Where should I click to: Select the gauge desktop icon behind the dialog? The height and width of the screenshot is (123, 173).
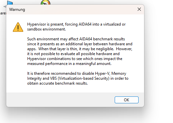point(46,2)
